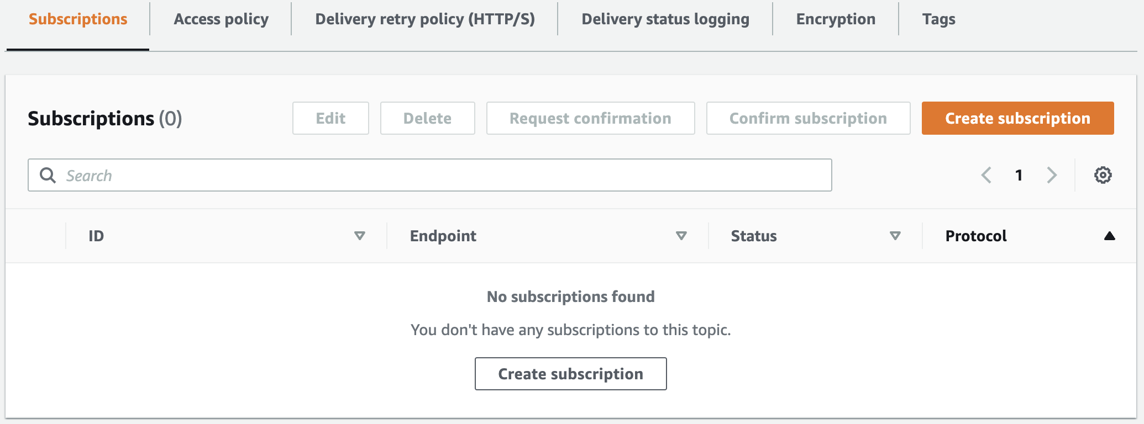Open the Encryption tab

point(835,19)
